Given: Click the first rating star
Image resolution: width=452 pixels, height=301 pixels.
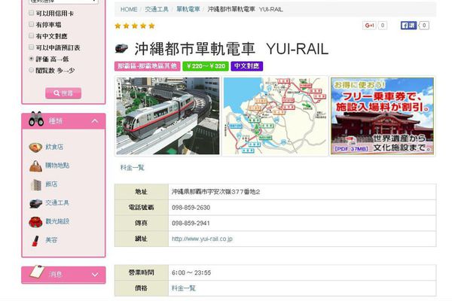Looking at the screenshot, I should tap(118, 26).
